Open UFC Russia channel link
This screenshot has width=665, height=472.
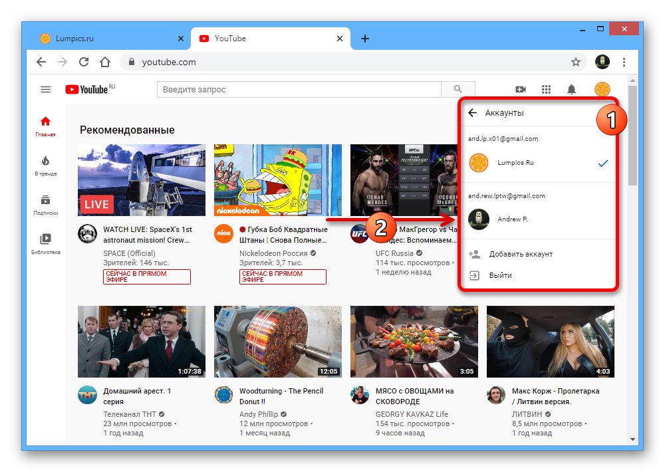tap(394, 253)
